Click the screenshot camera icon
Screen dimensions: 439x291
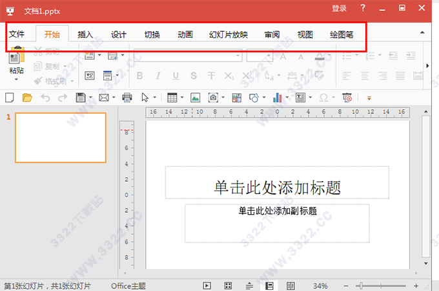(x=213, y=98)
